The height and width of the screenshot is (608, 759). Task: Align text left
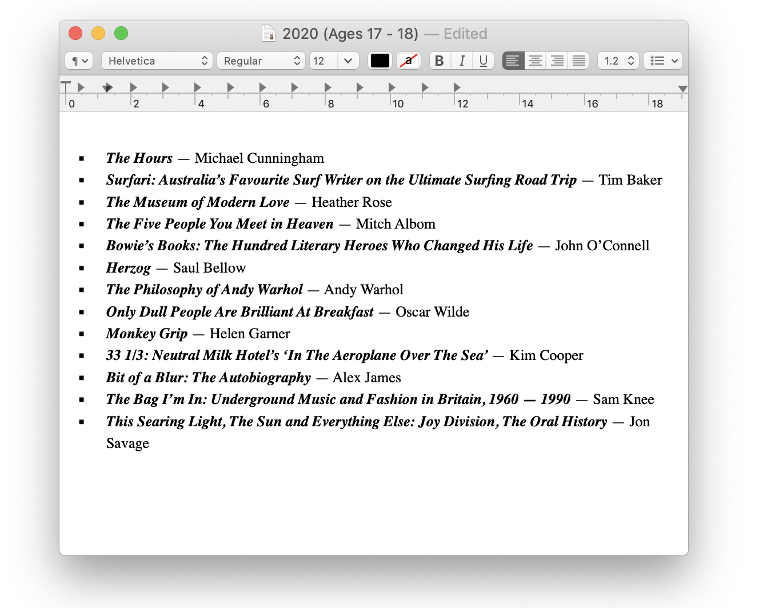coord(513,61)
